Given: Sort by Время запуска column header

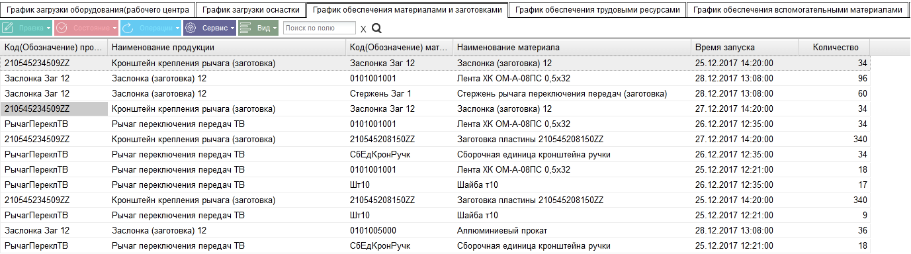Looking at the screenshot, I should point(744,47).
